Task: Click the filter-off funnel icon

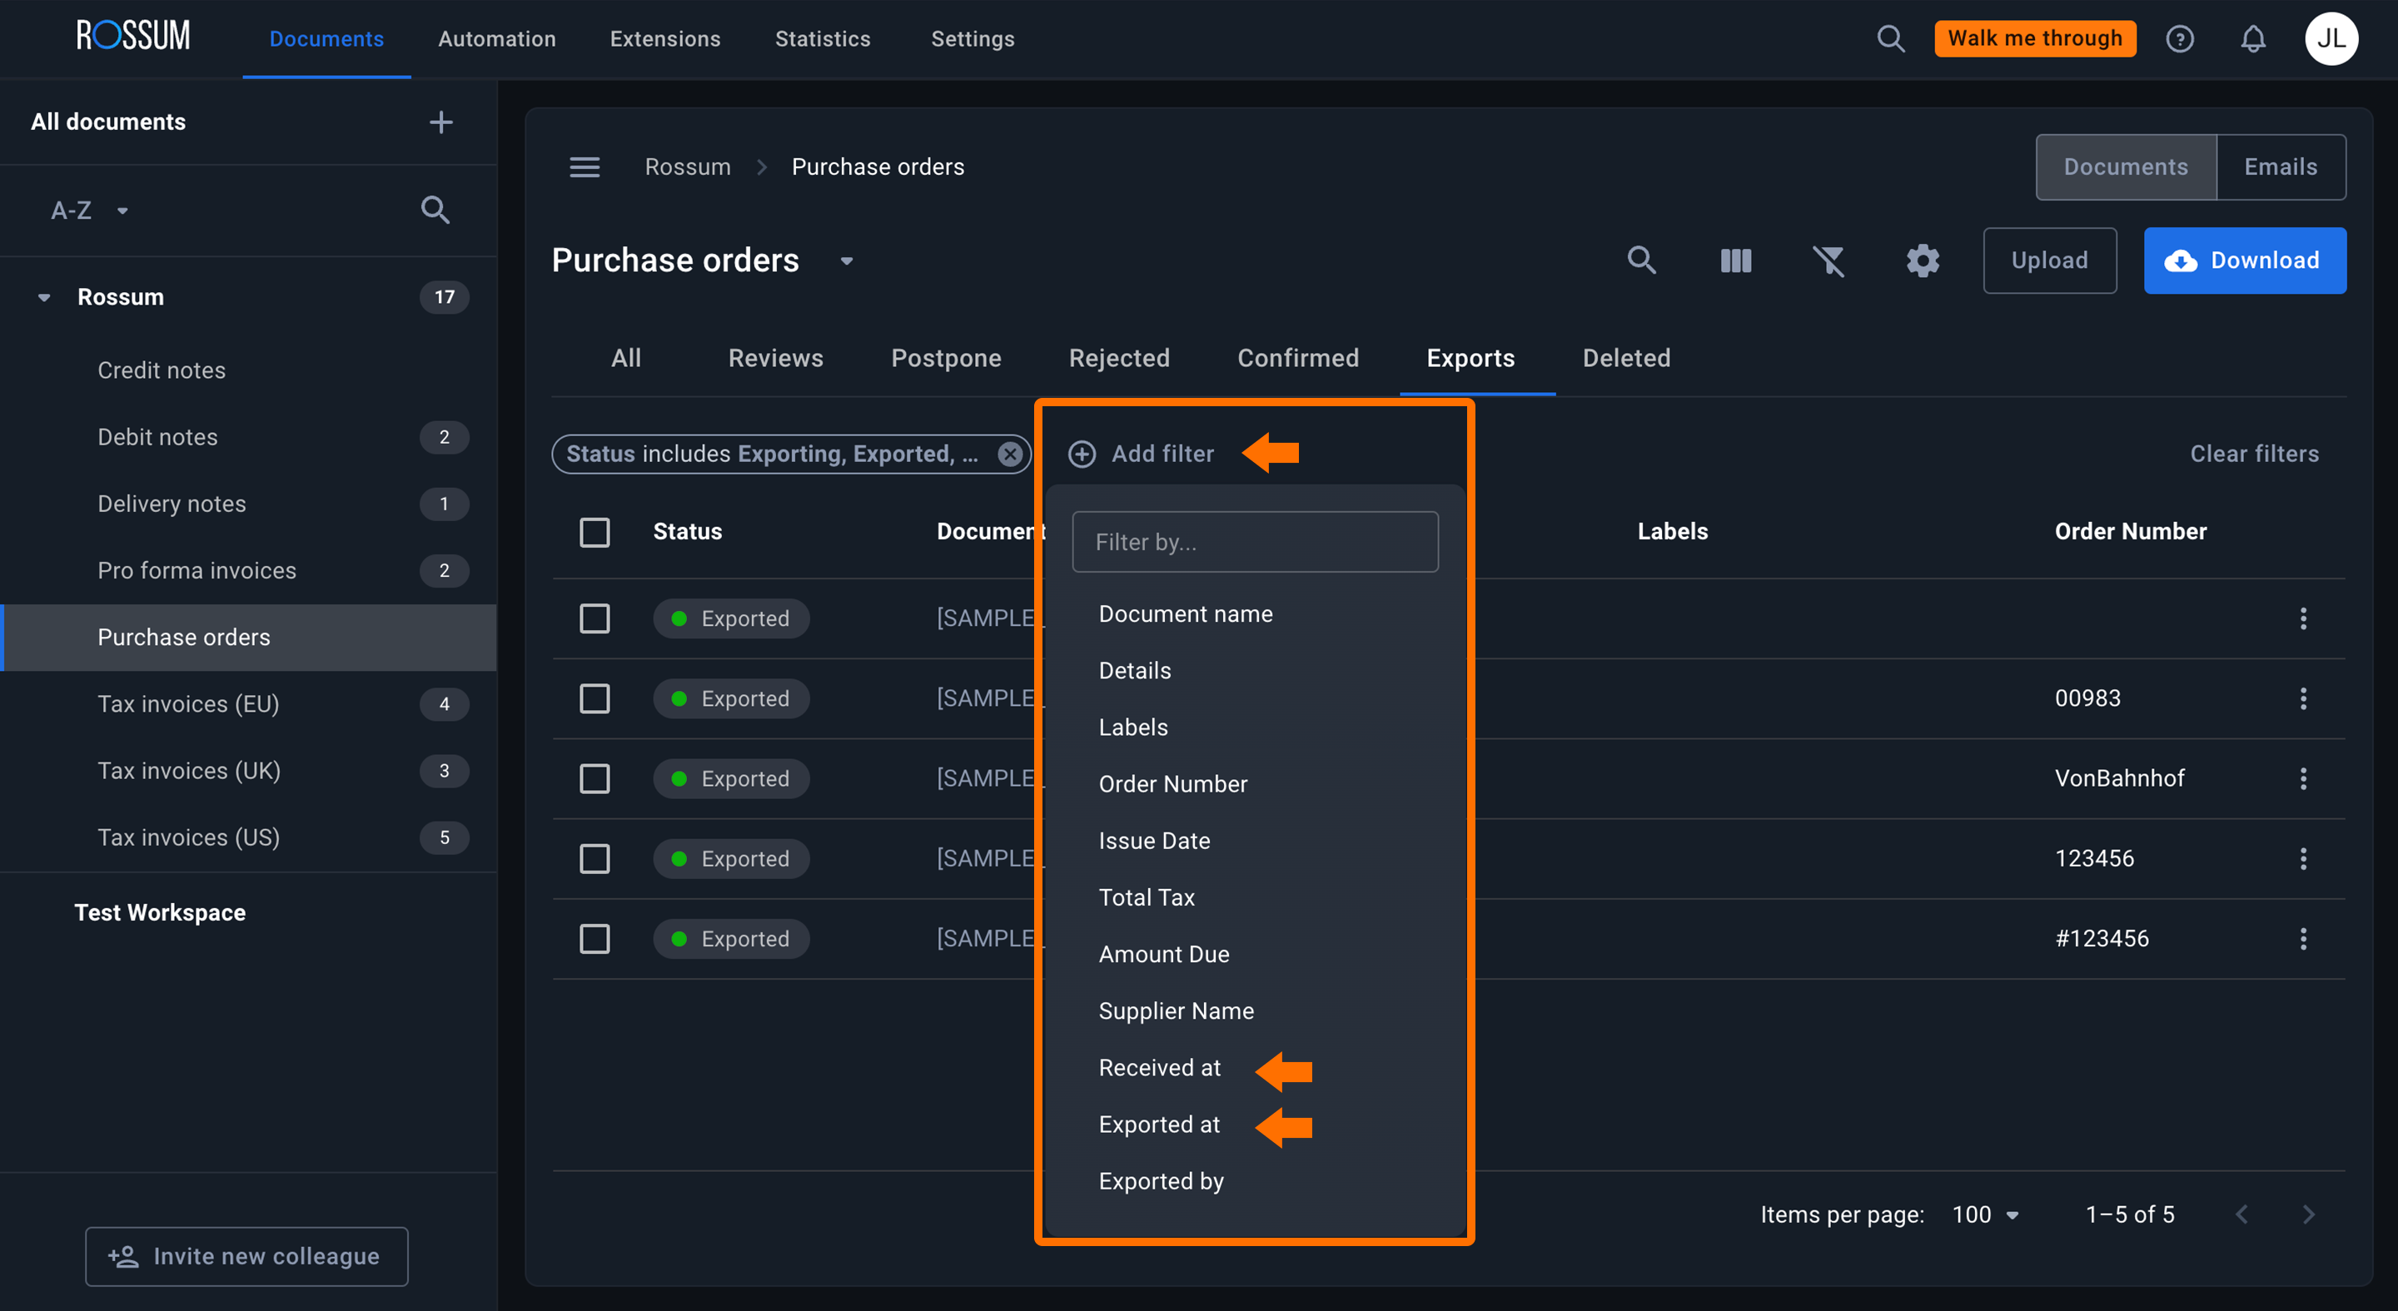Action: 1828,261
